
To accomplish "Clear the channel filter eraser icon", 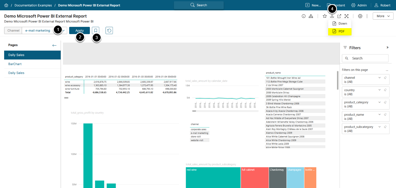I will 385,77.
